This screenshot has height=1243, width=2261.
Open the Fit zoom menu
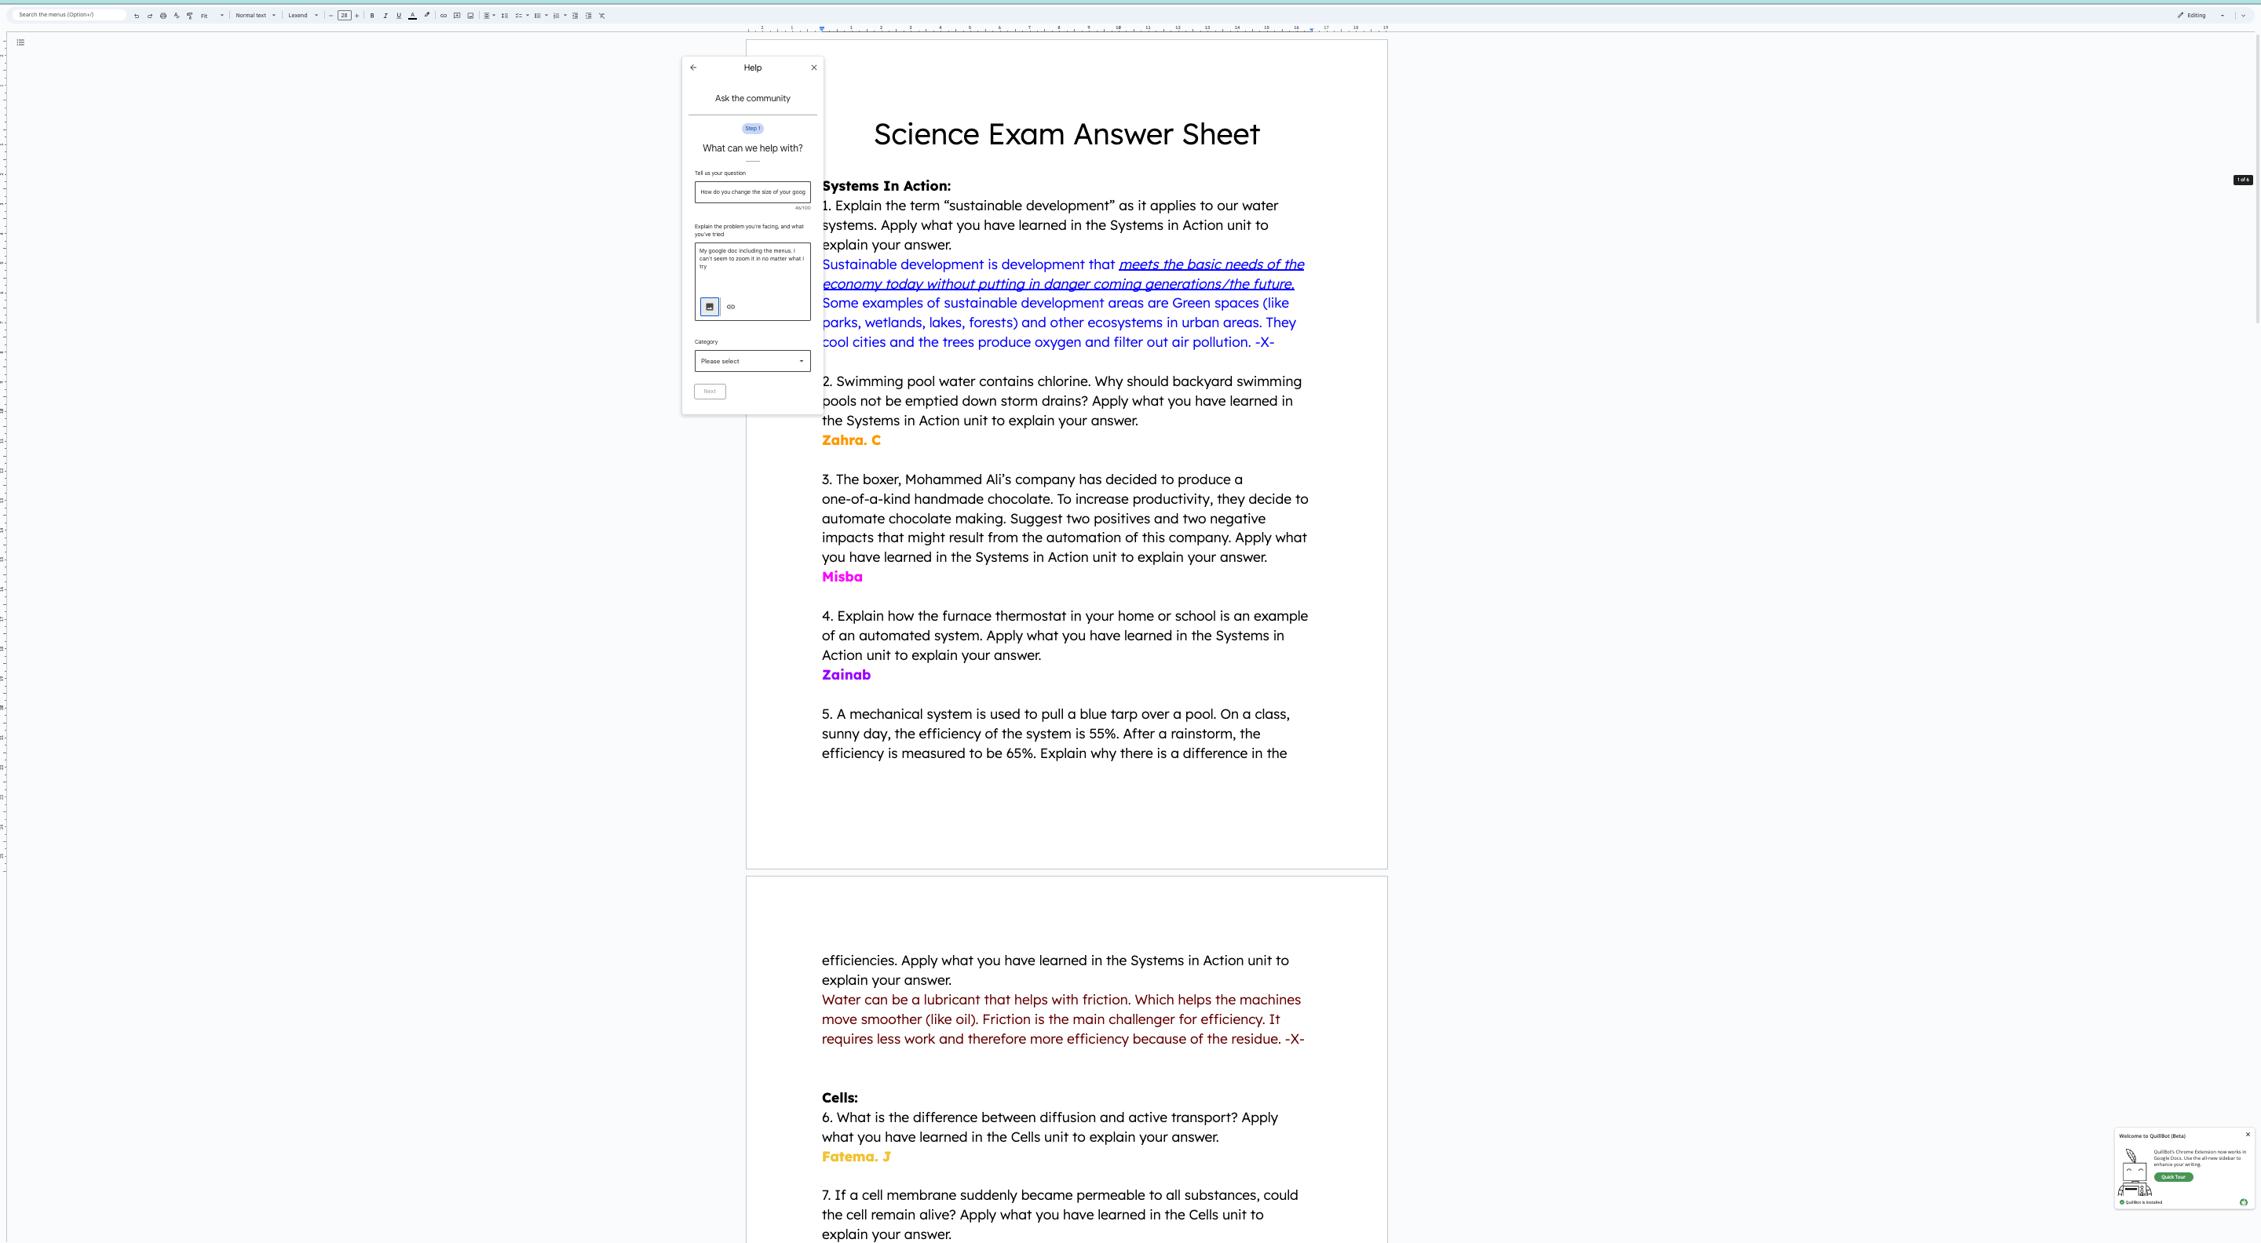[x=211, y=16]
